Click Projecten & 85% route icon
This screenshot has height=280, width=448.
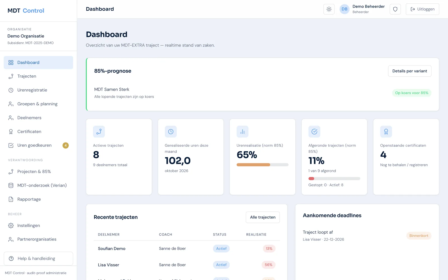tap(11, 172)
